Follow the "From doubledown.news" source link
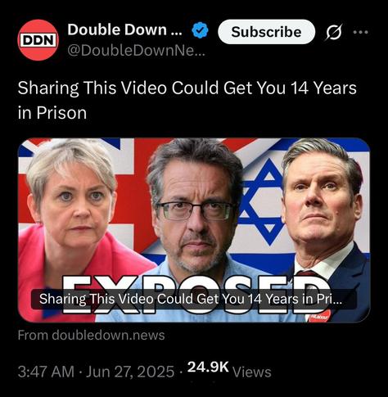 tap(91, 335)
